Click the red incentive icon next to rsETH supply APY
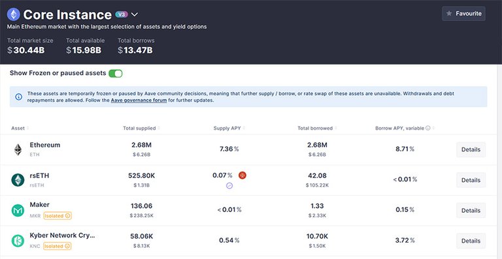502x259 pixels. (x=243, y=175)
